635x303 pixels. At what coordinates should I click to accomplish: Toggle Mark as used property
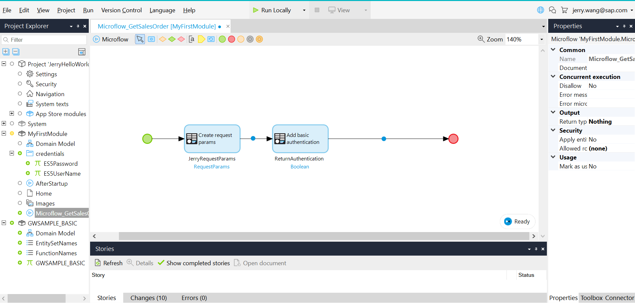(x=593, y=166)
